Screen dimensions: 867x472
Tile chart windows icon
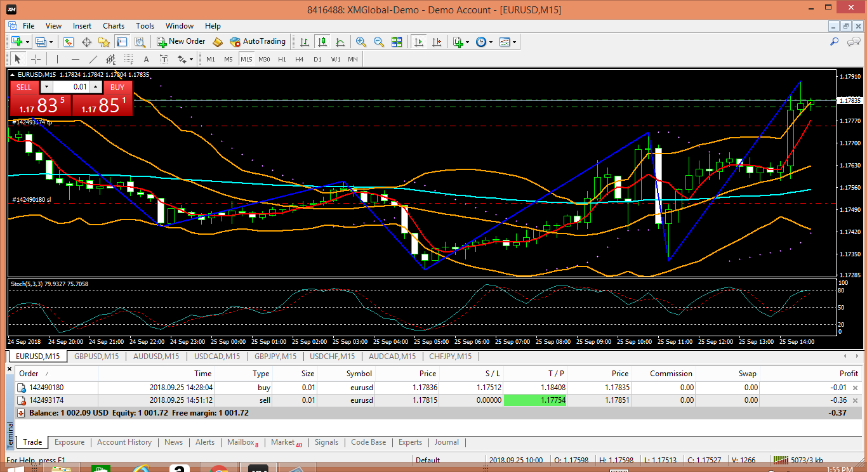point(397,42)
